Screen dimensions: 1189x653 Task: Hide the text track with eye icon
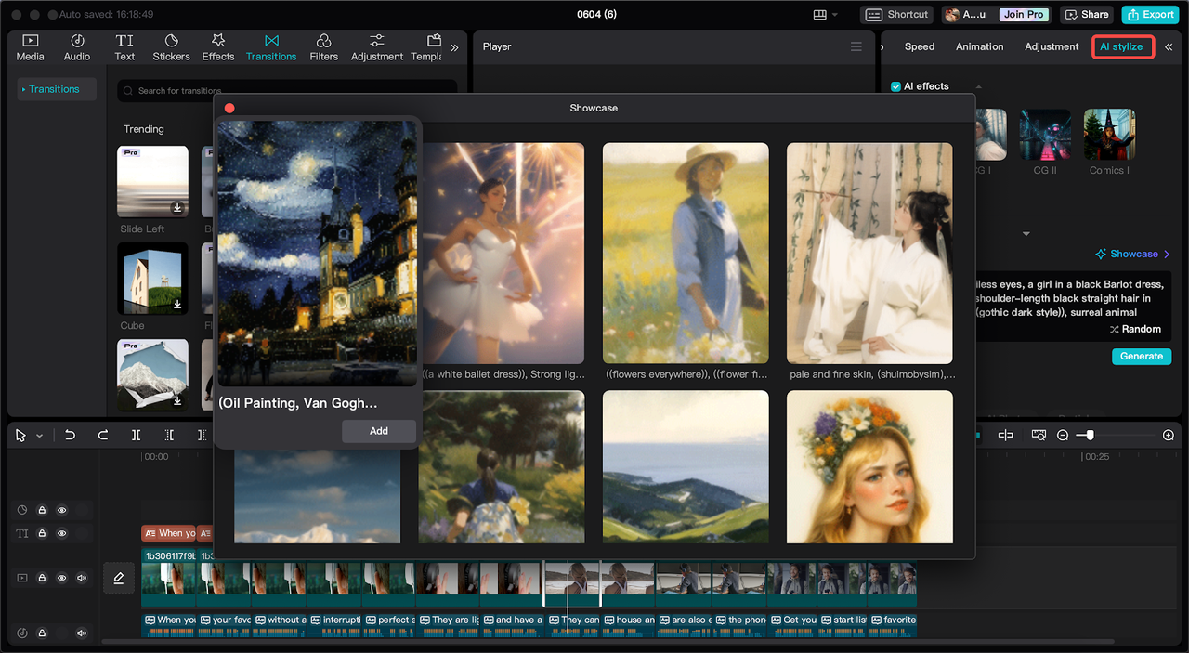tap(62, 534)
